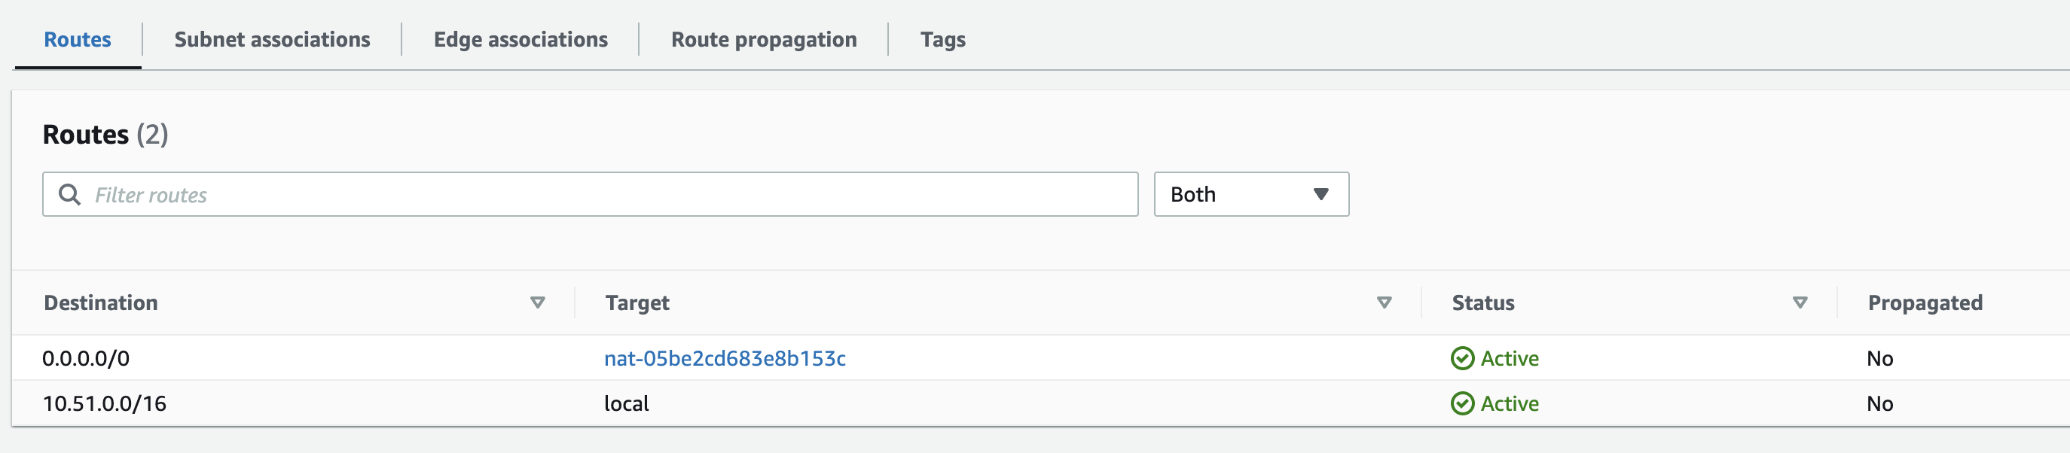Click the 10.51.0.0/16 destination entry
The width and height of the screenshot is (2070, 453).
click(105, 403)
